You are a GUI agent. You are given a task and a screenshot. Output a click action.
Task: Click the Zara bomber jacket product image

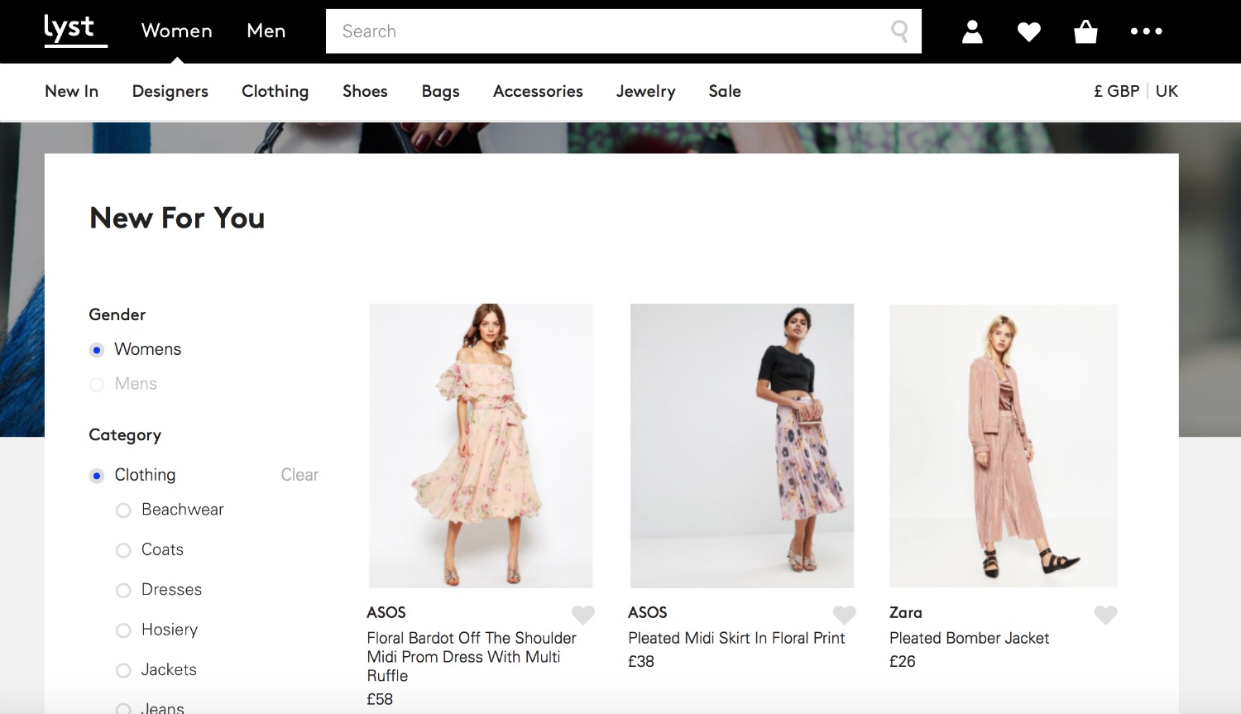coord(1003,446)
